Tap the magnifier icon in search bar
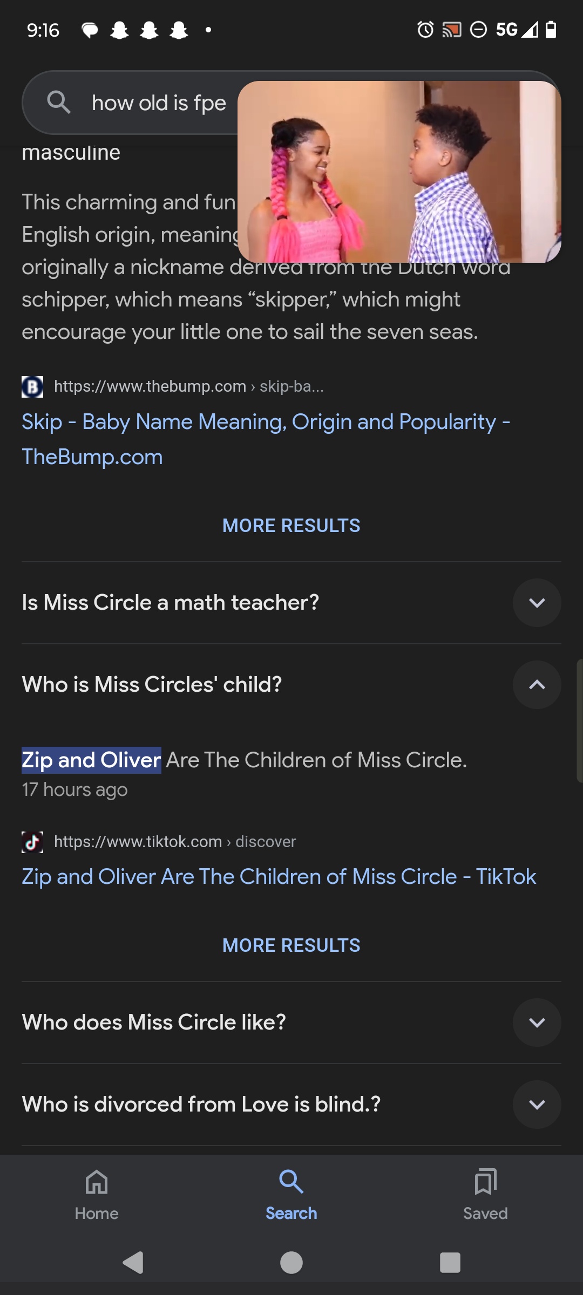 [58, 102]
